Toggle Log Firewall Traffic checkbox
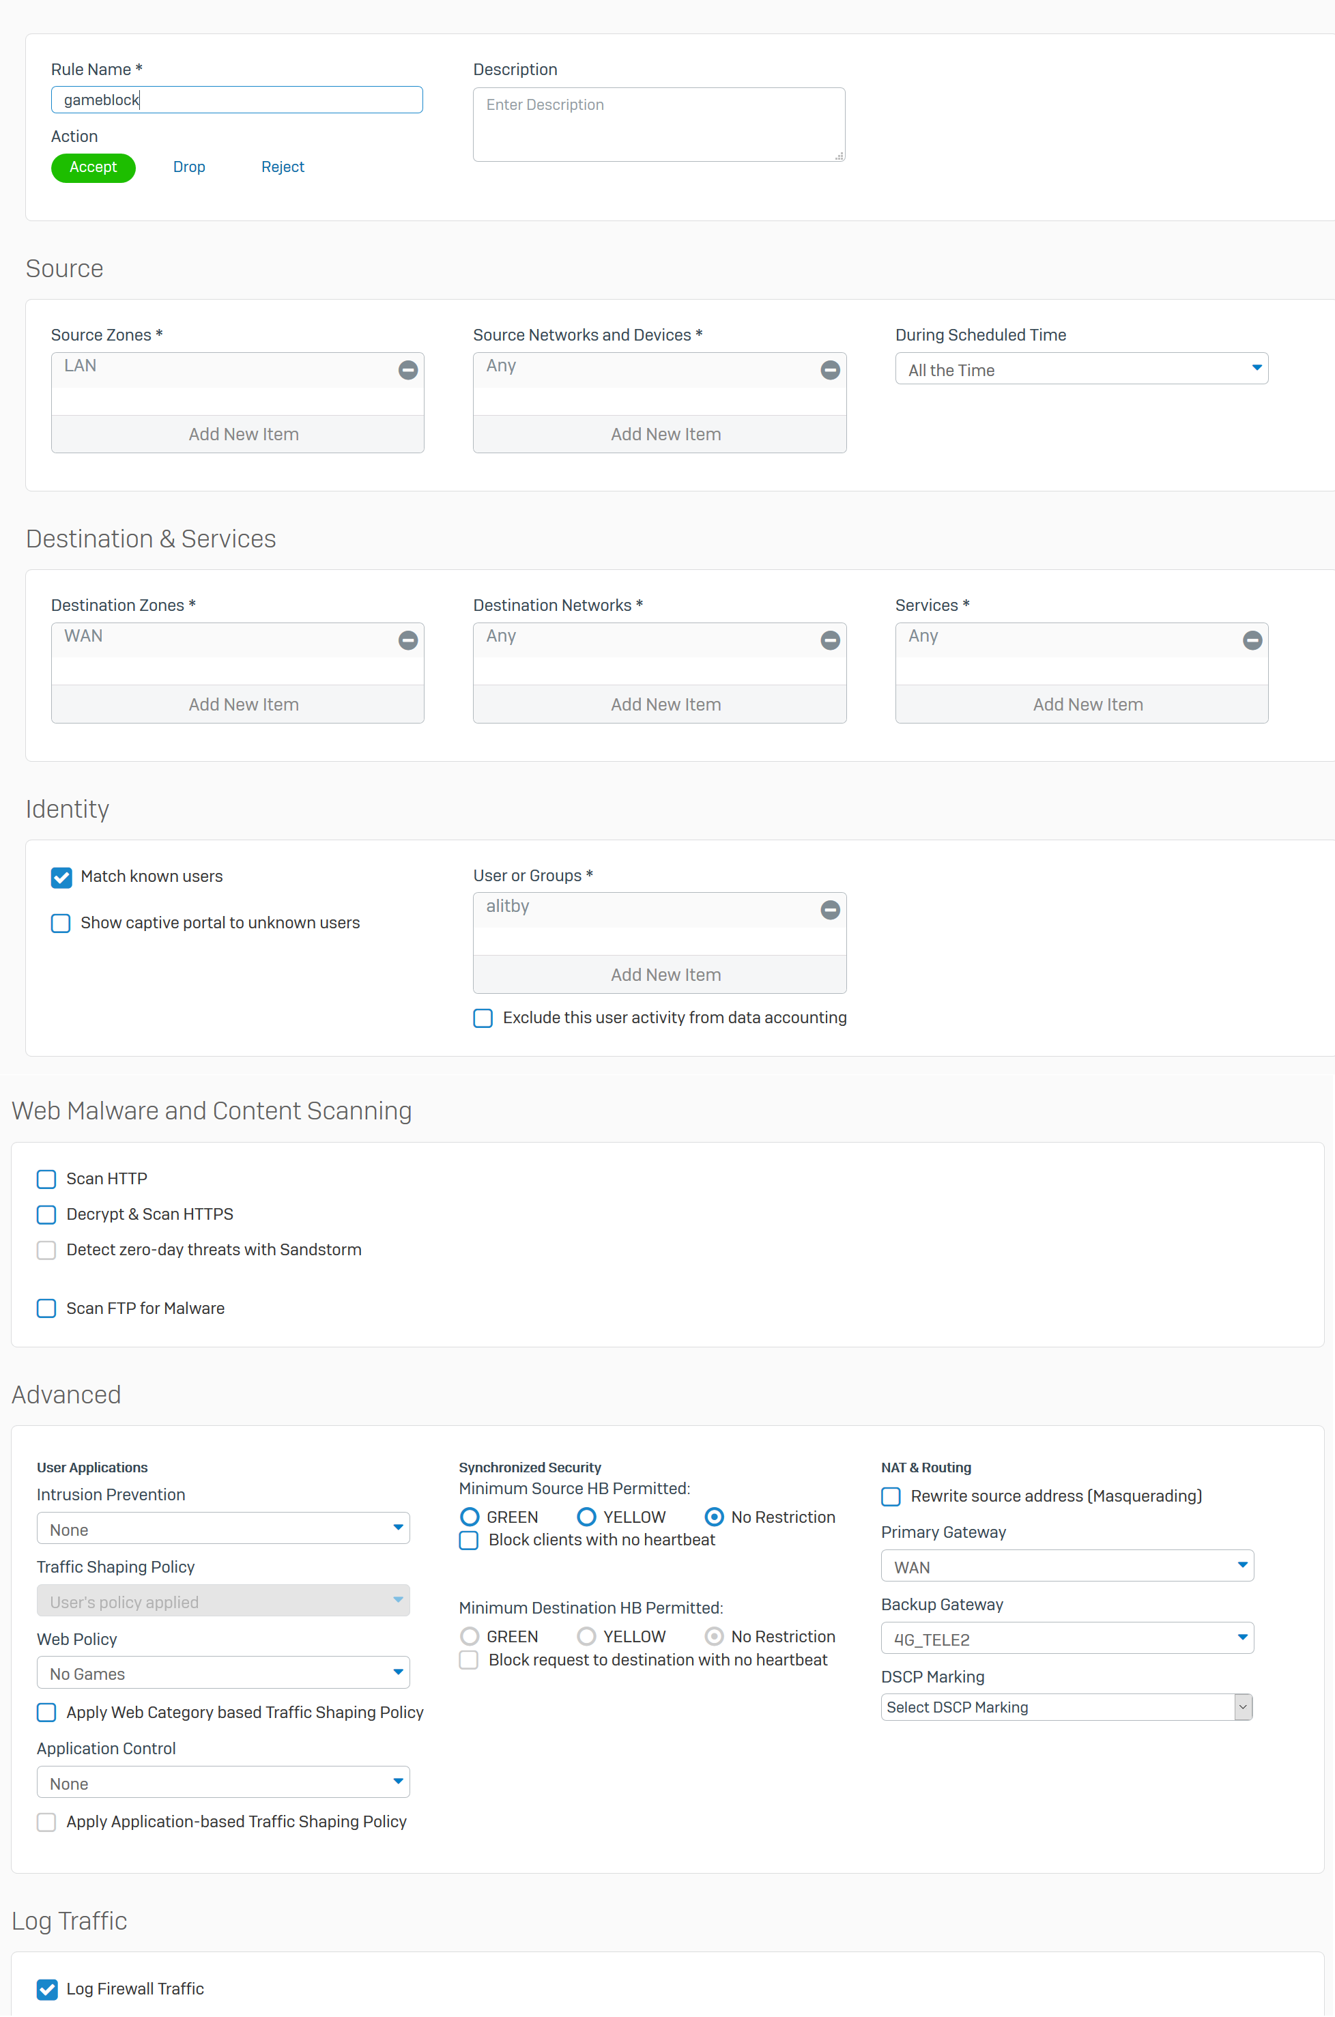The image size is (1335, 2017). coord(48,1990)
